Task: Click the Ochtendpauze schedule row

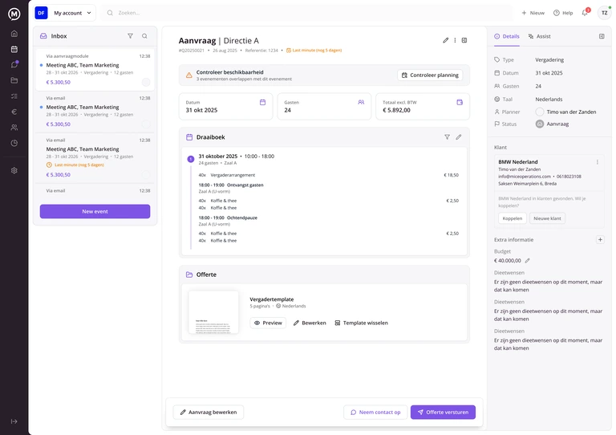Action: point(228,217)
